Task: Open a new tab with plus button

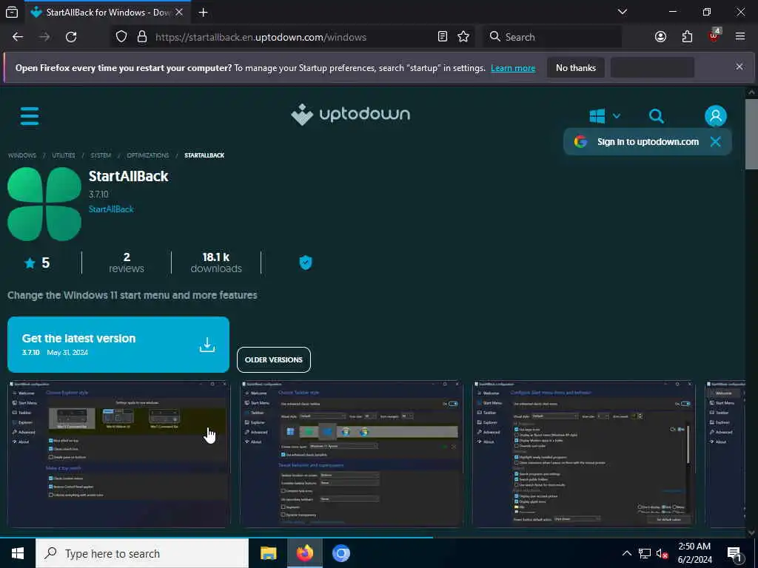Action: (203, 12)
